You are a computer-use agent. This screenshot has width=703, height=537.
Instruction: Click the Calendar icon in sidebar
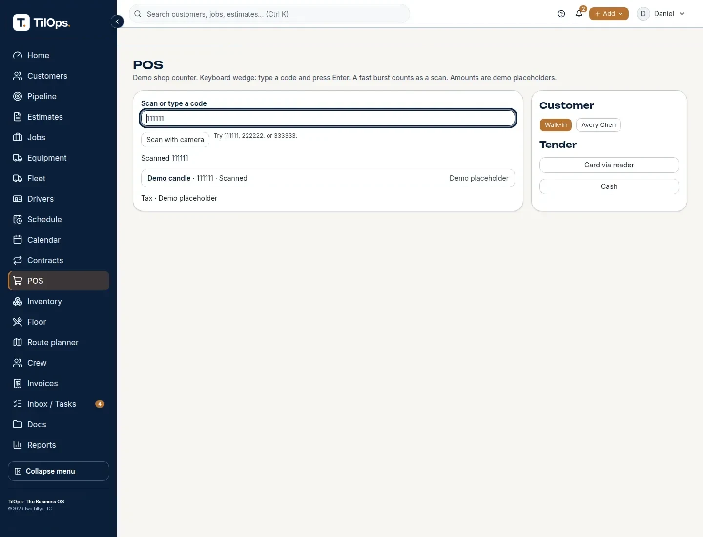18,240
